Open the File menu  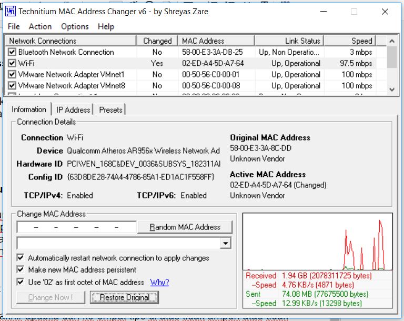coord(14,26)
